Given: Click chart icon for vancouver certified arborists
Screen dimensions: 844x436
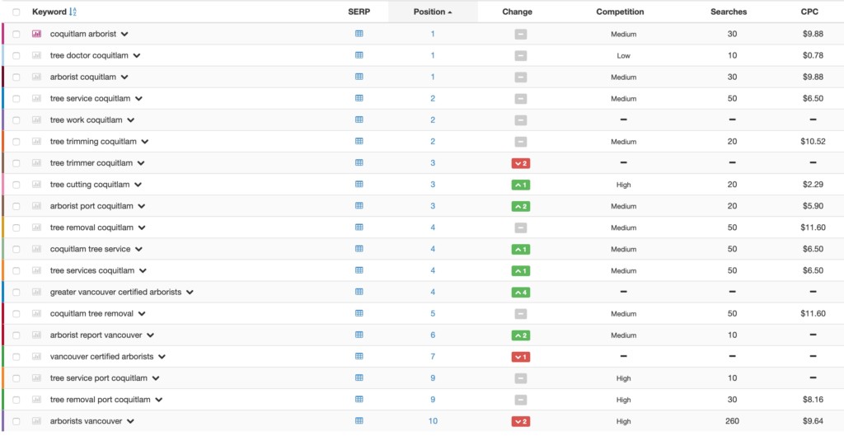Looking at the screenshot, I should point(36,357).
